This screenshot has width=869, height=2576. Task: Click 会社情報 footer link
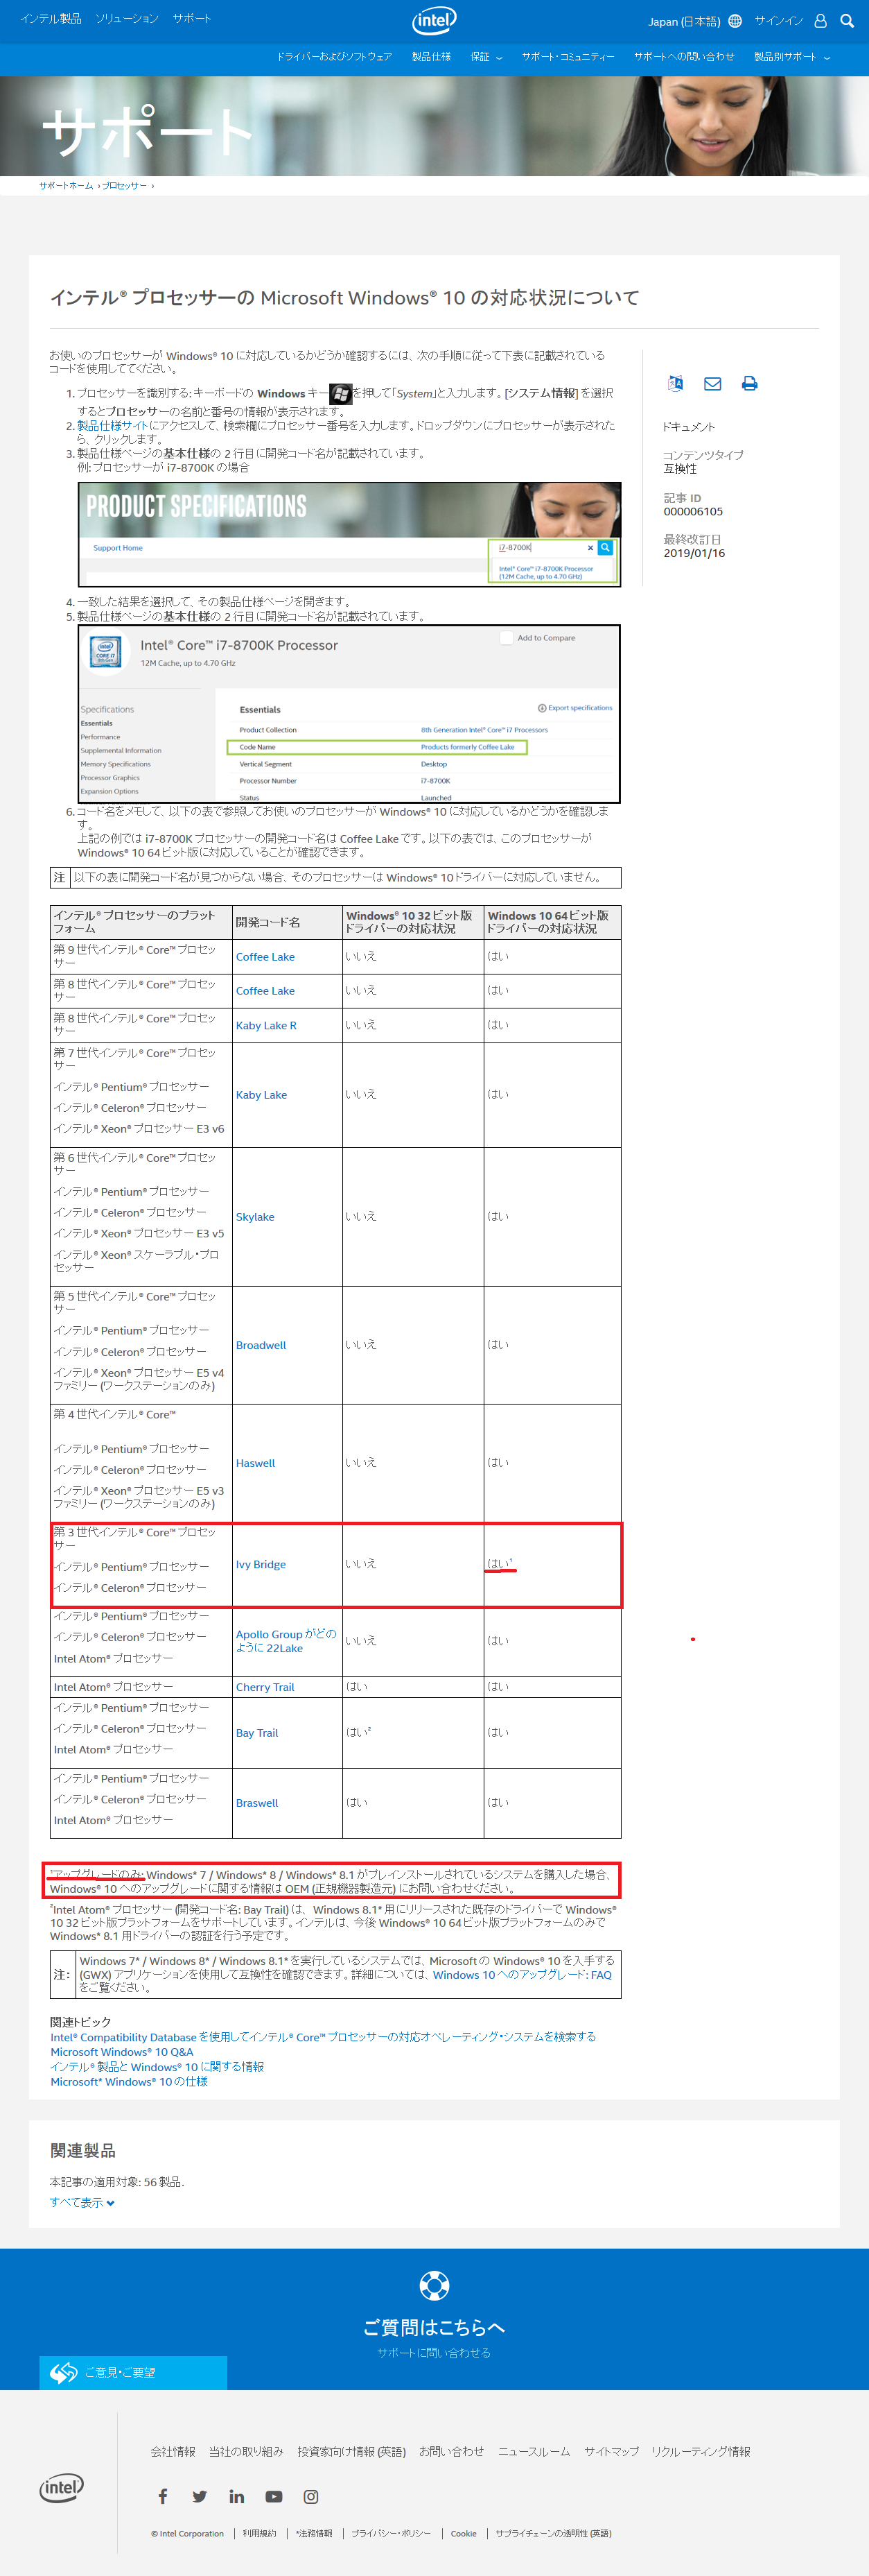pyautogui.click(x=173, y=2451)
